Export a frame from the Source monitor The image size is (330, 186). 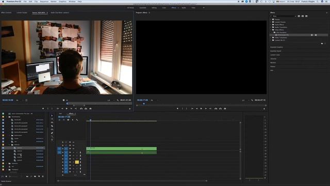point(91,109)
